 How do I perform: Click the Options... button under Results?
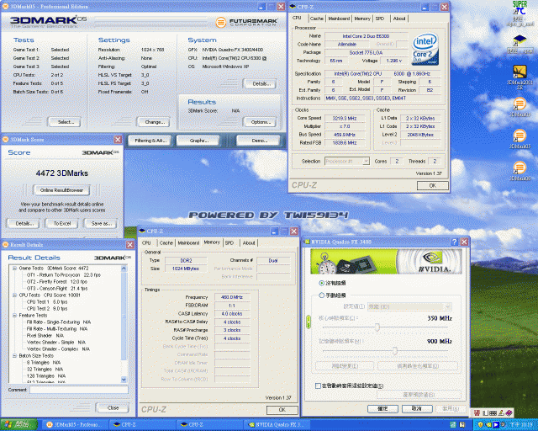point(260,122)
